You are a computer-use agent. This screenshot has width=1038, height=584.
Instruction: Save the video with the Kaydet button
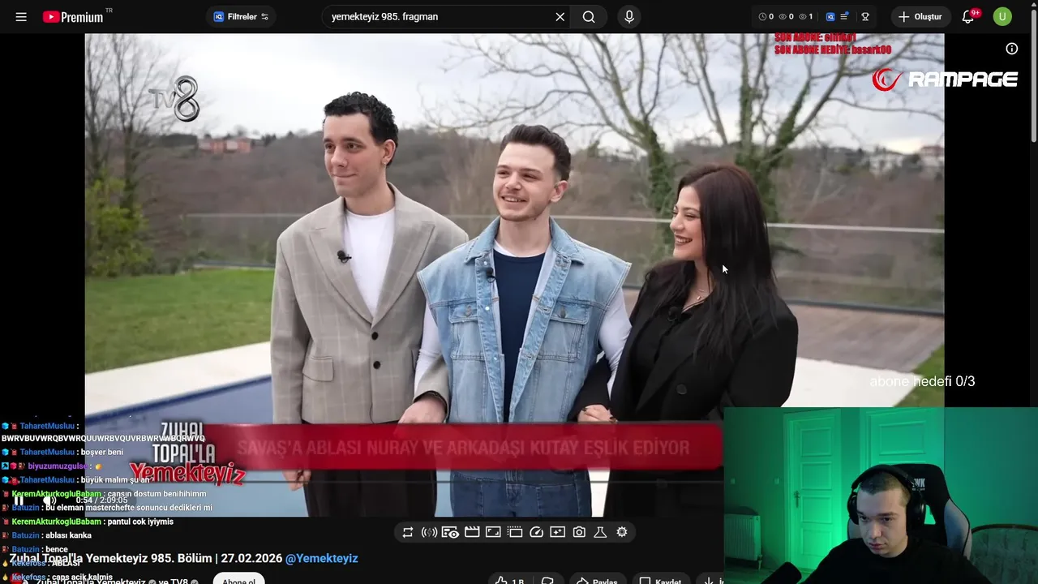[661, 580]
